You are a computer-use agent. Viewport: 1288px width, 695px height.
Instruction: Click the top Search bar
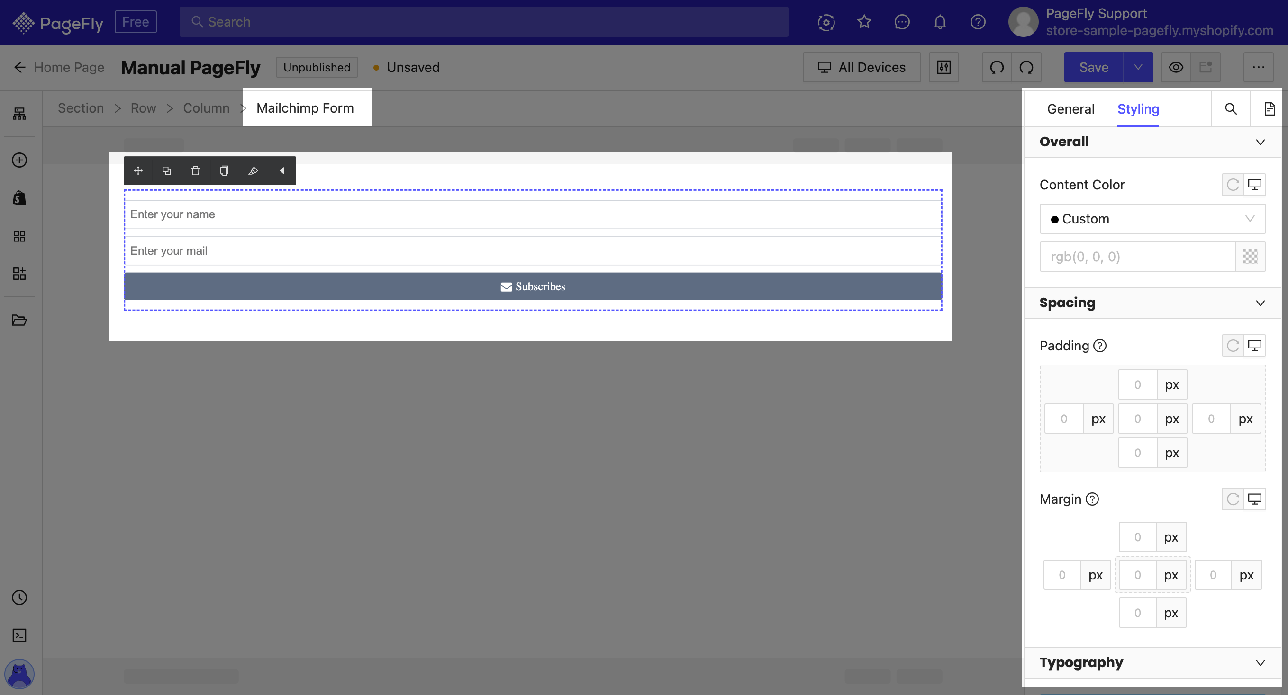(483, 22)
